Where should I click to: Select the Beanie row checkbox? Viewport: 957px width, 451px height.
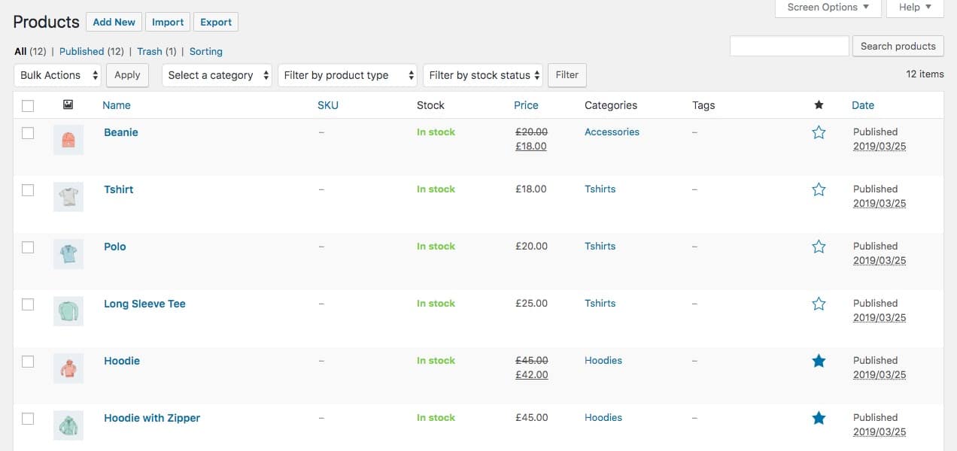click(x=28, y=133)
